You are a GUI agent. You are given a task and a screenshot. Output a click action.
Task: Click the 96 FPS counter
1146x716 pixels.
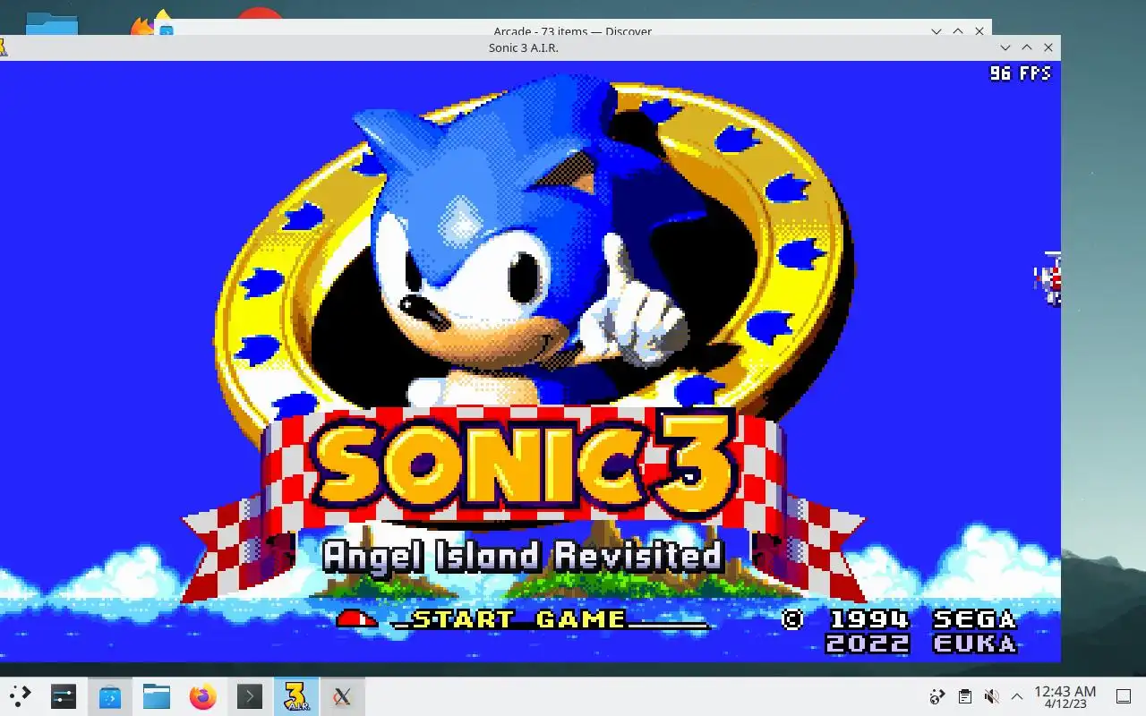click(x=1020, y=73)
